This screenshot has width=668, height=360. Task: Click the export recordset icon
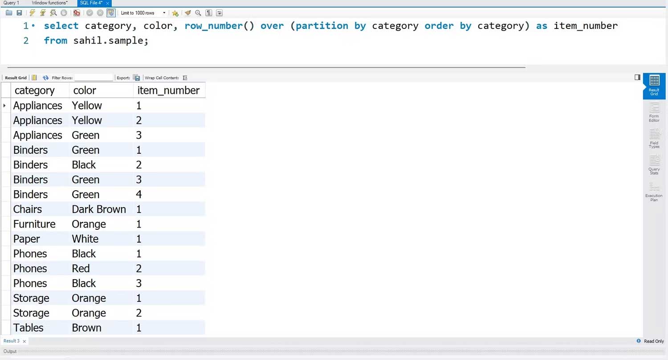(136, 78)
